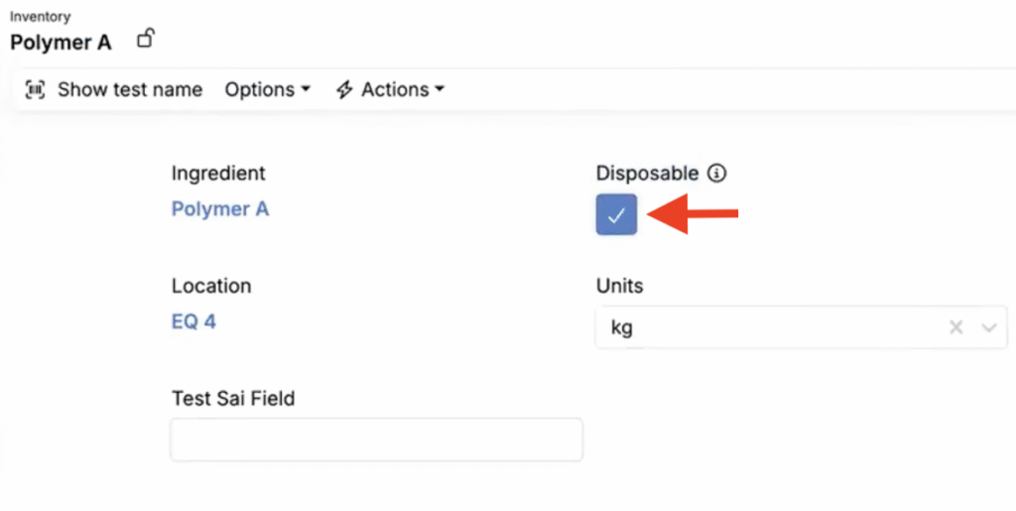This screenshot has height=511, width=1016.
Task: Uncheck the Disposable checkbox
Action: click(x=616, y=214)
